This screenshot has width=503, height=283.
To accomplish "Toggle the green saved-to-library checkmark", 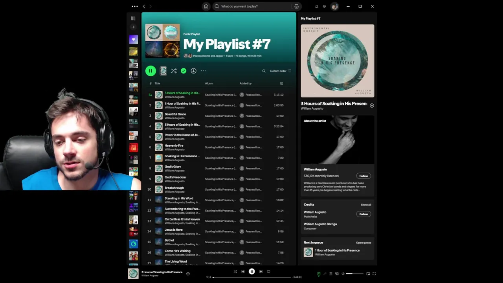I will (x=184, y=71).
